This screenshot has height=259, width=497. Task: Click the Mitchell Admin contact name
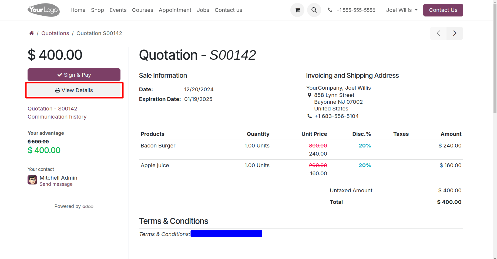click(x=58, y=178)
